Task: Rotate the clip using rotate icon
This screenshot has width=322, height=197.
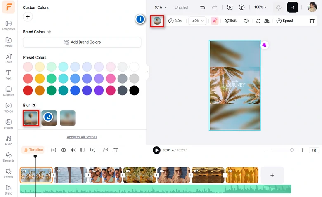Action: (x=258, y=21)
